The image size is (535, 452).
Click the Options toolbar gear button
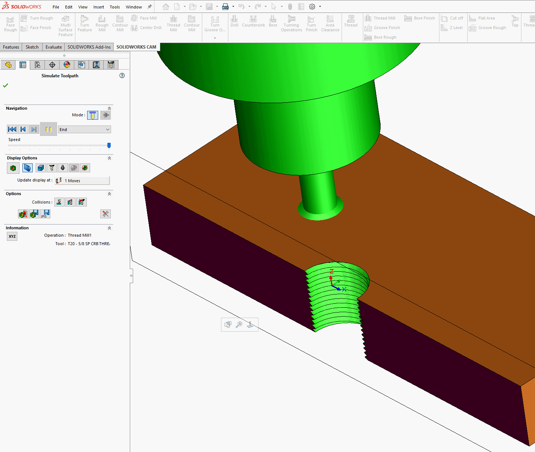coord(312,7)
